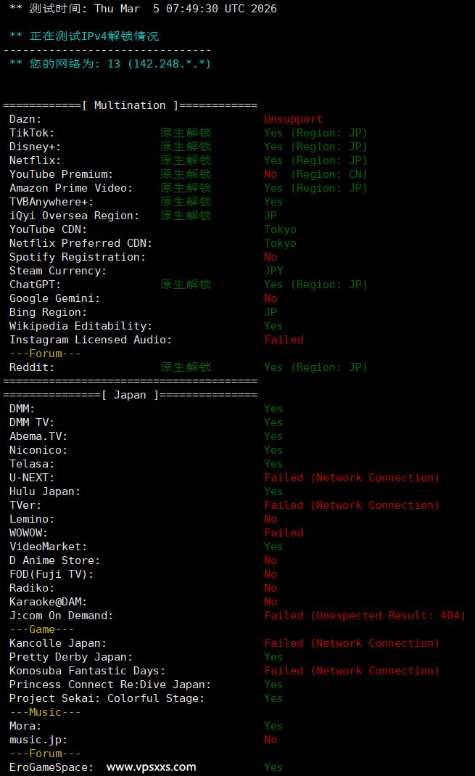Click the Spotify Registration row label

[x=77, y=257]
